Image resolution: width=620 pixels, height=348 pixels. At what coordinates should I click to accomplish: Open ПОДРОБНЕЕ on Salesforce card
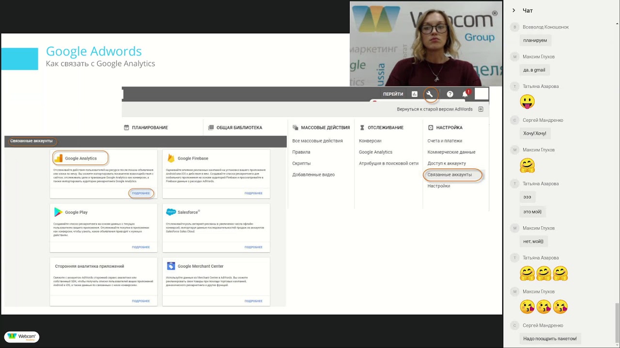(x=253, y=247)
